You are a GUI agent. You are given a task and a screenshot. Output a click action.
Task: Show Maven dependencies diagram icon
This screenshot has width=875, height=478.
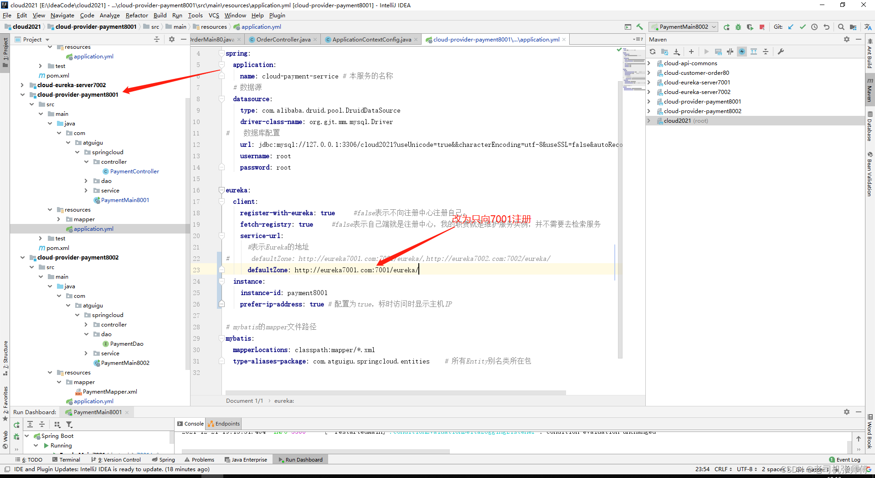tap(754, 52)
